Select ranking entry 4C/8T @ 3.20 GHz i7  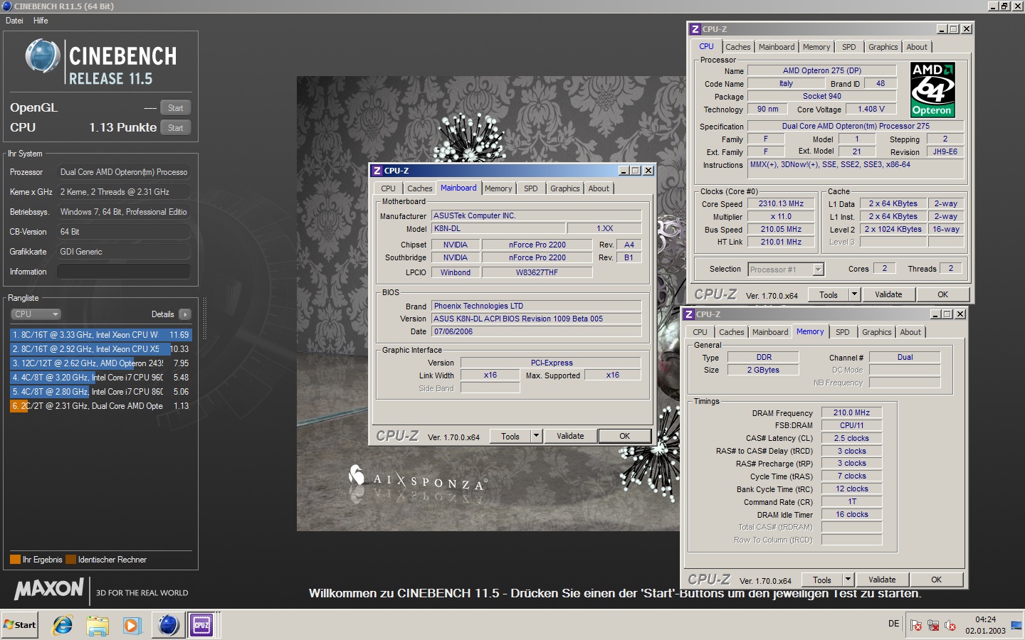(x=100, y=378)
